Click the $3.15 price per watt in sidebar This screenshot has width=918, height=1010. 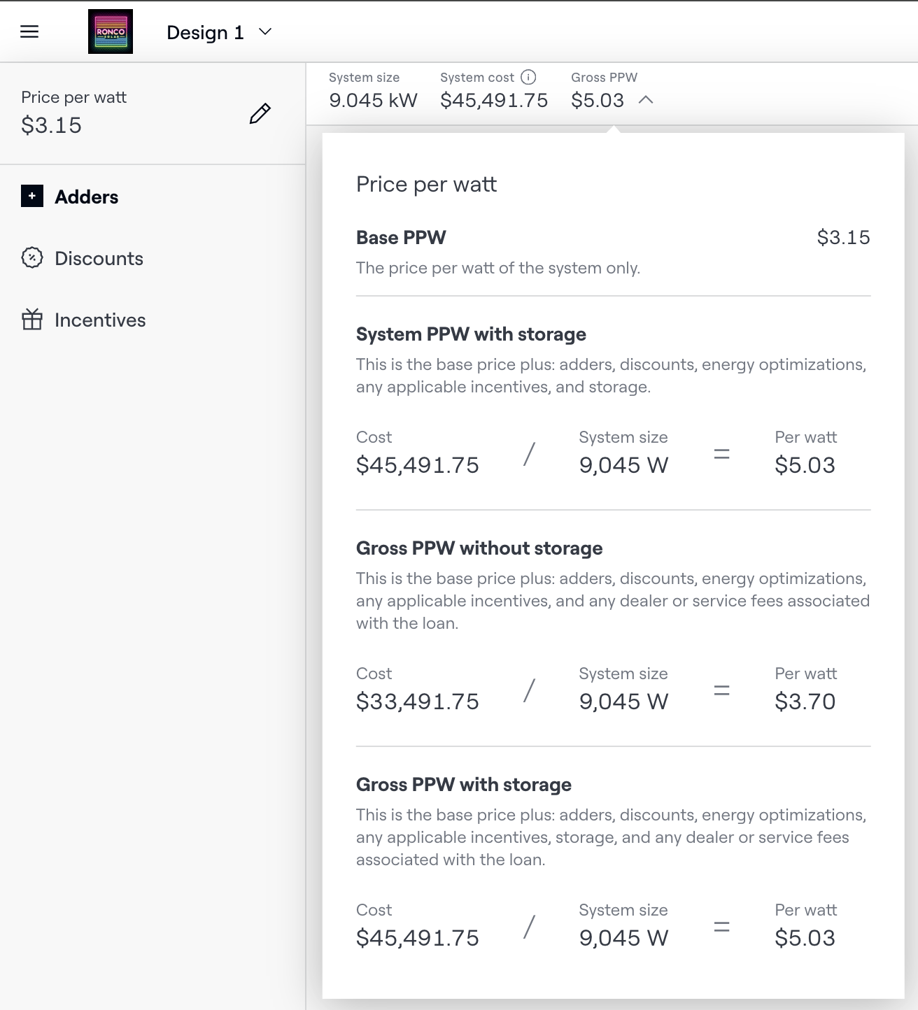tap(52, 125)
